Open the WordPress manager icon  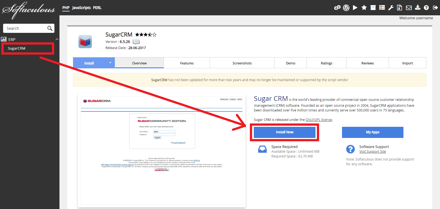click(x=346, y=8)
